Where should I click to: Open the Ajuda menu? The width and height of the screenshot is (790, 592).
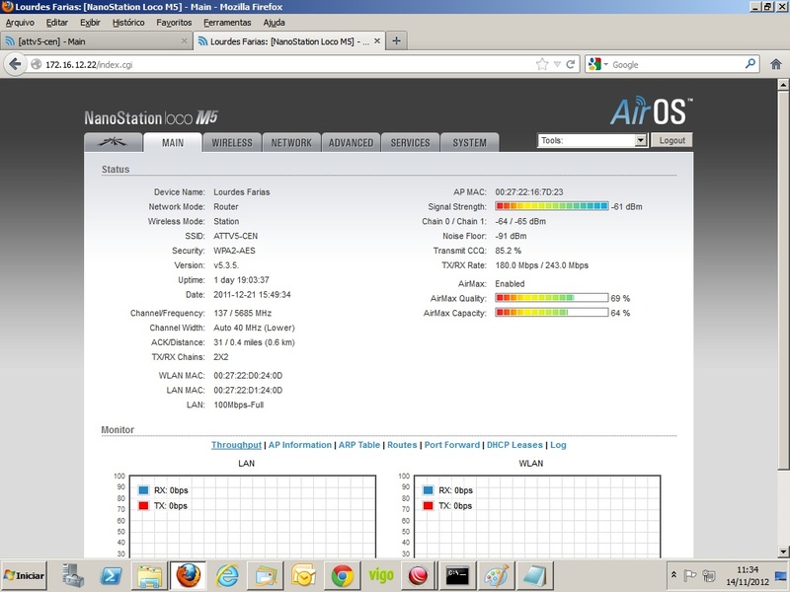(275, 23)
